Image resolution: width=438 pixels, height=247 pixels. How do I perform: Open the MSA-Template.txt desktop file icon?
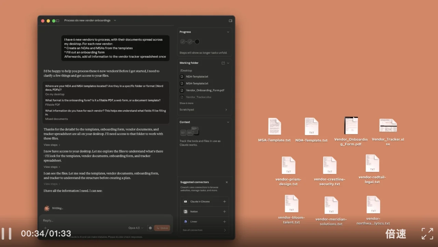(x=274, y=127)
